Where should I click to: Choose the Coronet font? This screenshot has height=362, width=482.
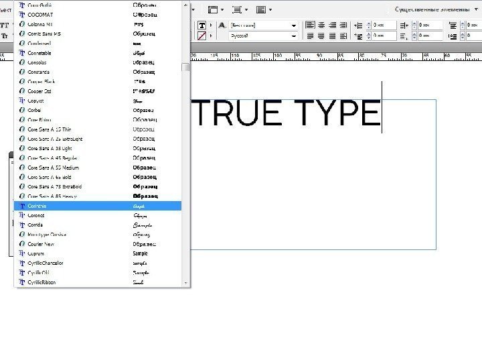pos(98,215)
